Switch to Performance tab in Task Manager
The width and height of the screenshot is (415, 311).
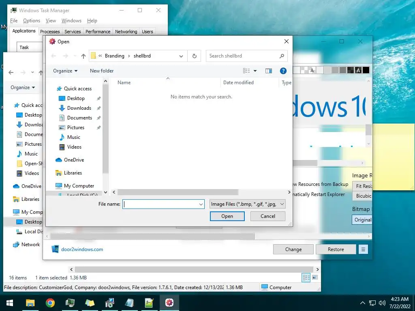tap(98, 32)
